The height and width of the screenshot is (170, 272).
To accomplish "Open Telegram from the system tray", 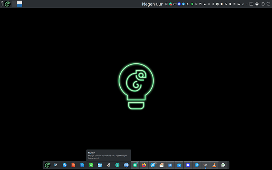I will point(183,4).
